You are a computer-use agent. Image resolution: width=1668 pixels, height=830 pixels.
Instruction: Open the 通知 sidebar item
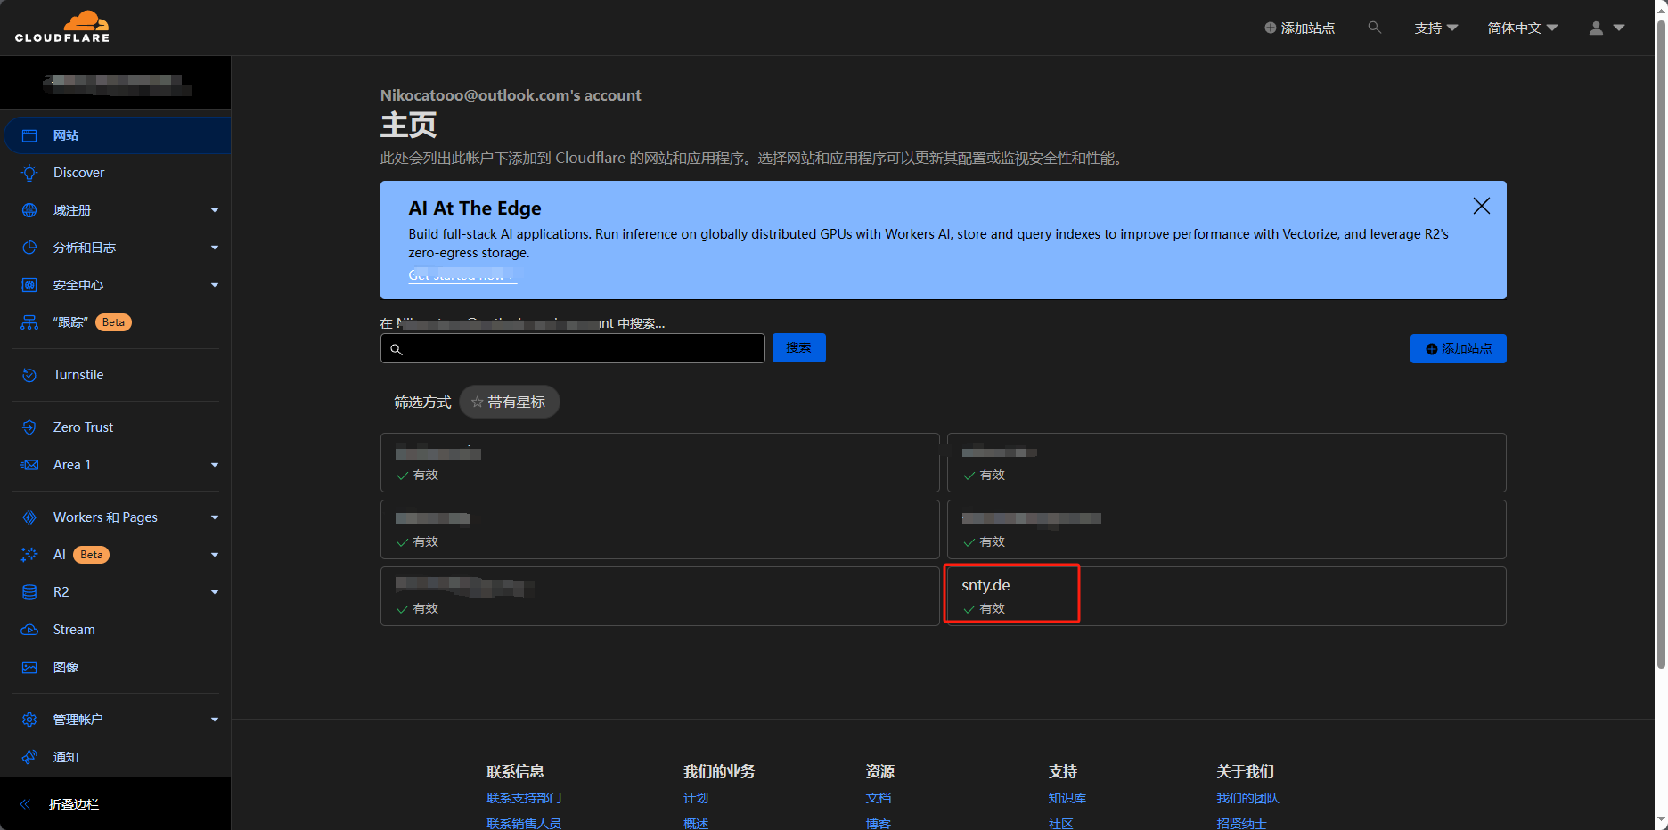point(116,757)
